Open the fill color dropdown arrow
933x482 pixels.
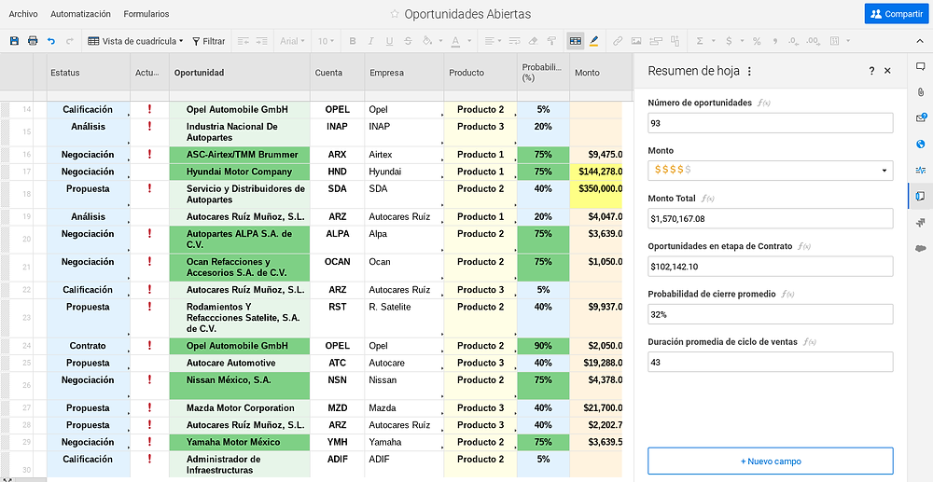441,41
